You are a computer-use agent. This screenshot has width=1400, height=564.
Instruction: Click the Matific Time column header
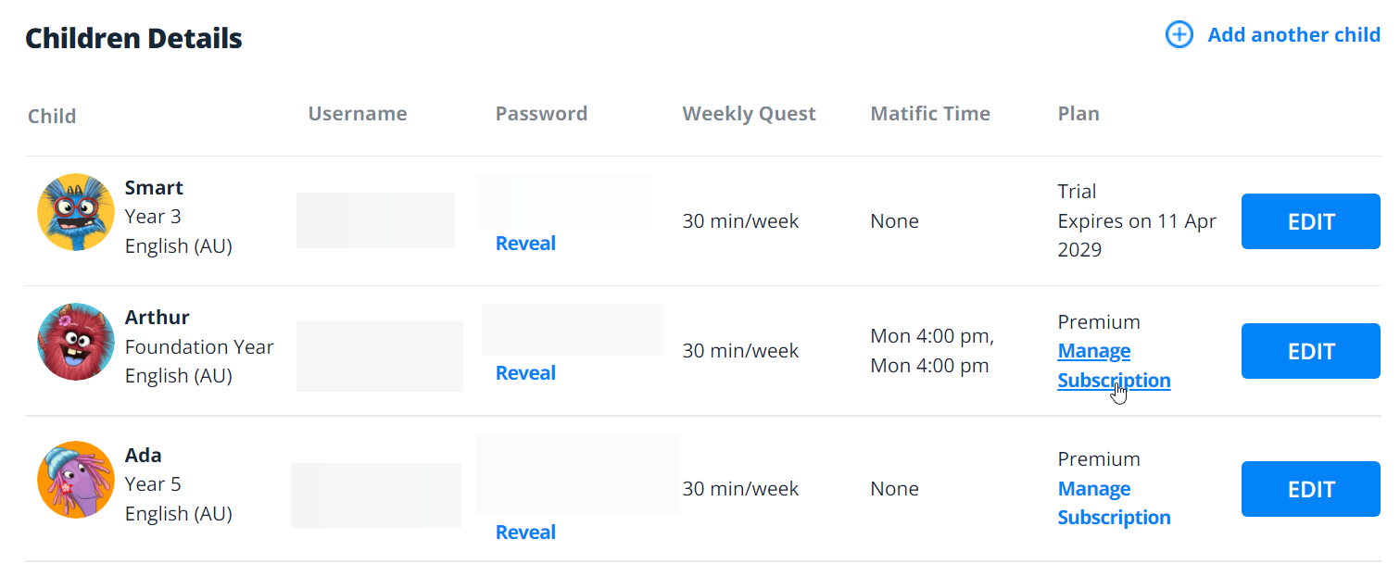point(930,114)
